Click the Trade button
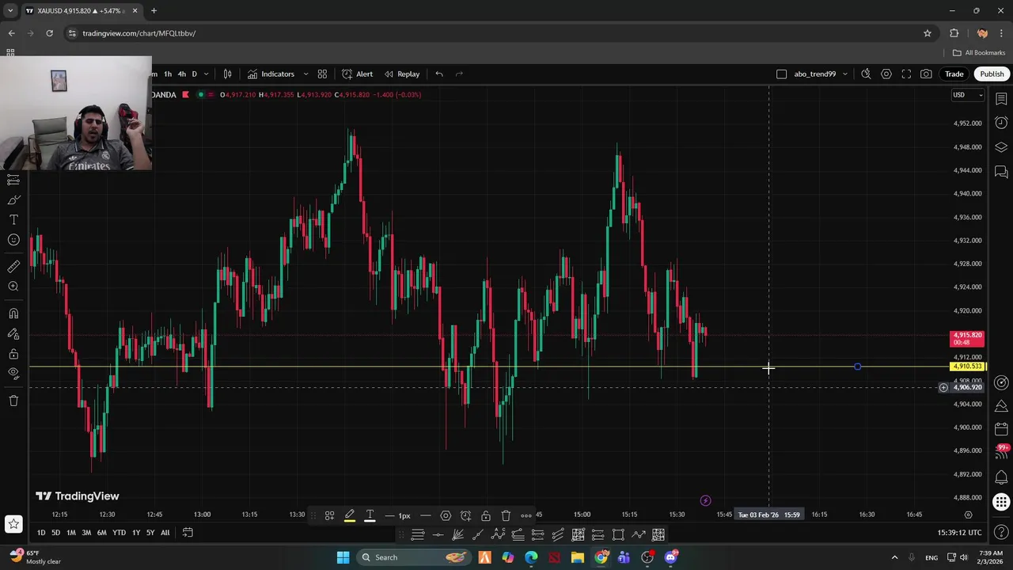The image size is (1013, 570). (x=954, y=74)
